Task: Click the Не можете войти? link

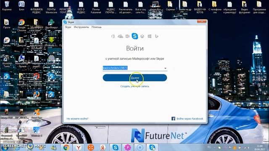Action: click(77, 119)
